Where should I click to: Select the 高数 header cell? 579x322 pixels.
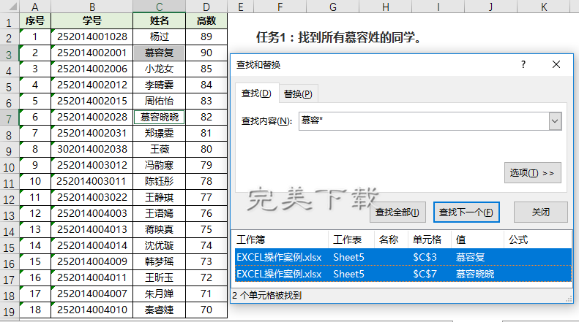(x=206, y=20)
